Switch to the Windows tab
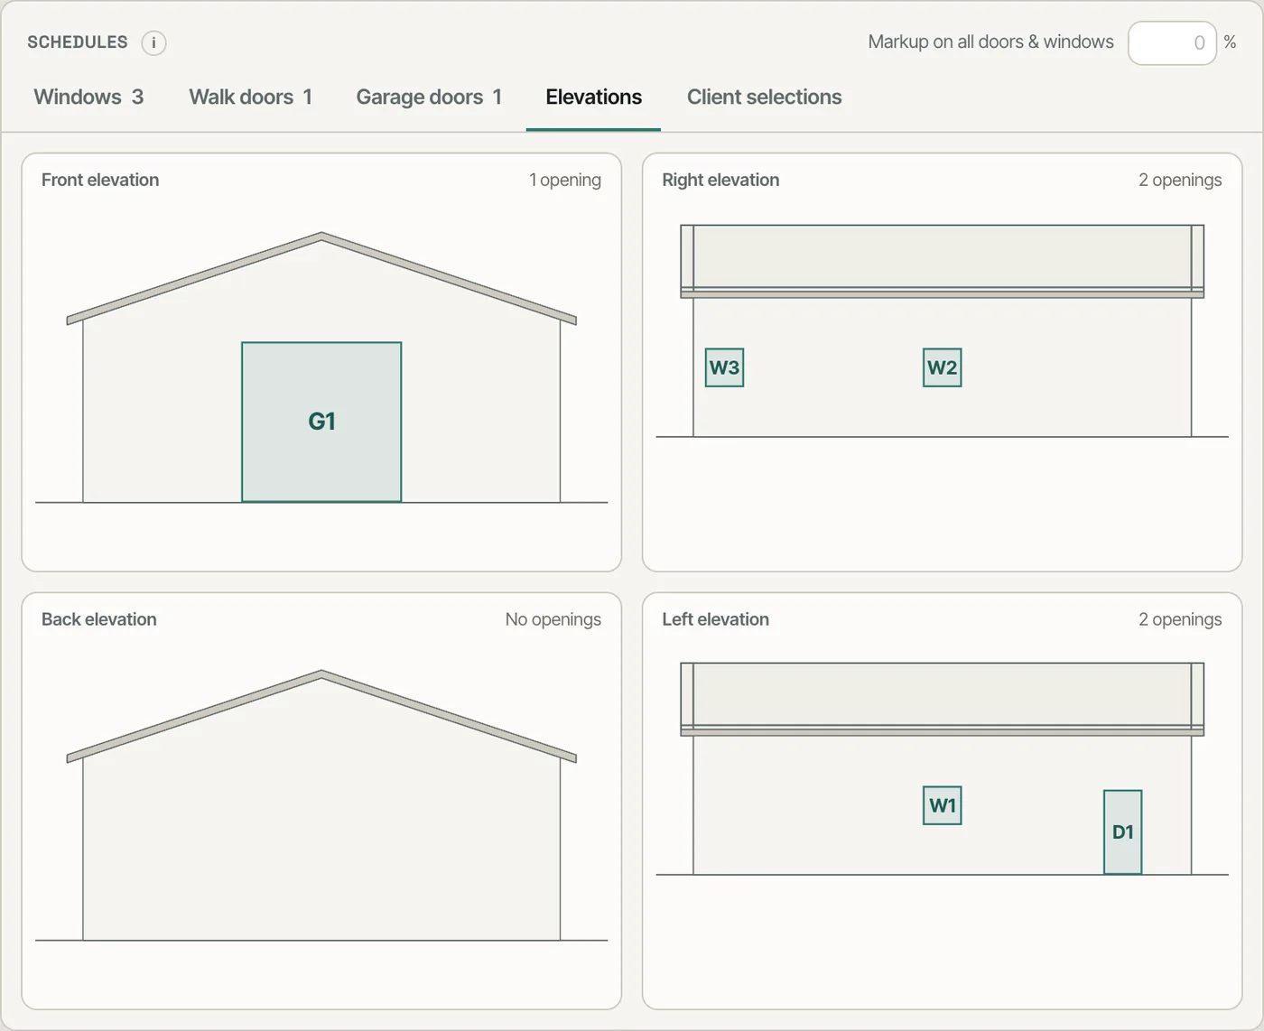The height and width of the screenshot is (1031, 1264). [x=88, y=98]
